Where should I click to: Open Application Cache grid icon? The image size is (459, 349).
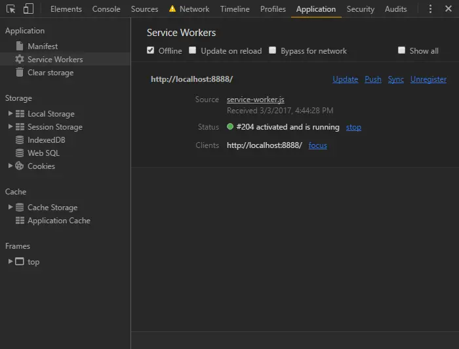tap(20, 221)
